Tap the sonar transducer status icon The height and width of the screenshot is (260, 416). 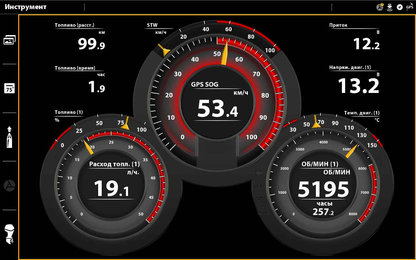pos(390,7)
